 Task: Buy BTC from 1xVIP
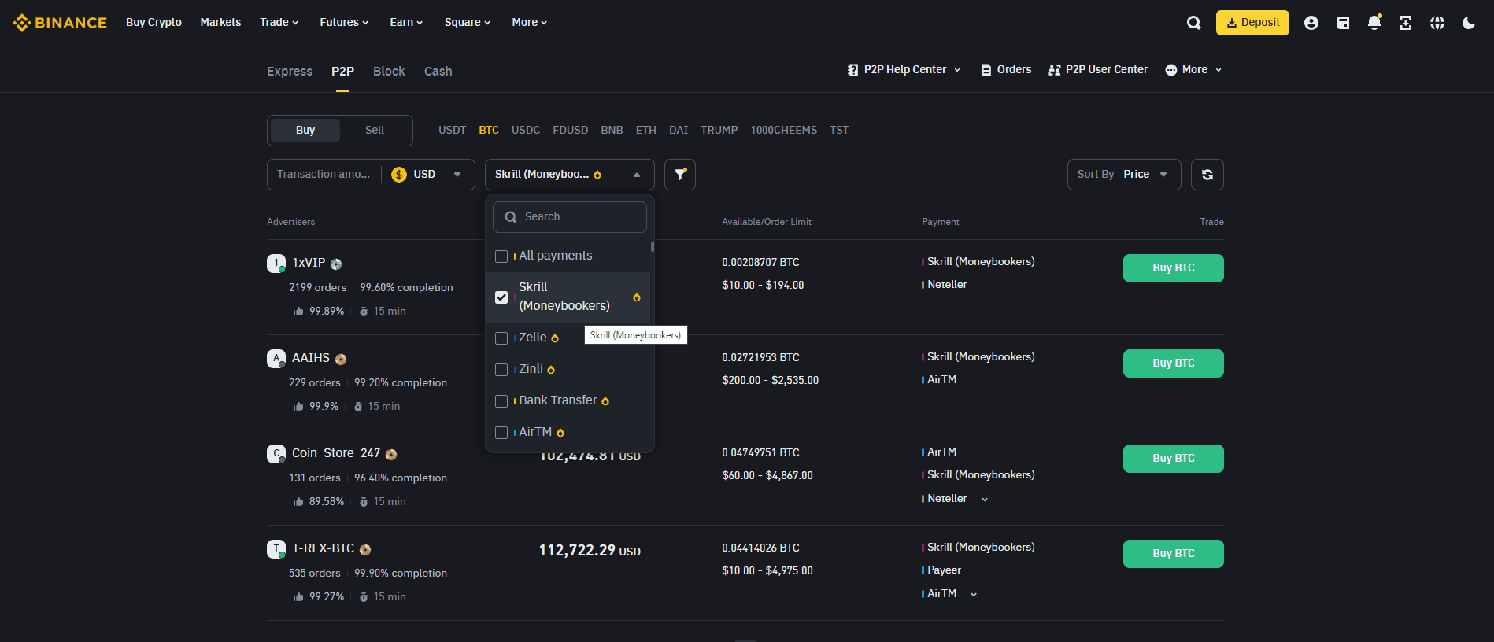coord(1174,268)
